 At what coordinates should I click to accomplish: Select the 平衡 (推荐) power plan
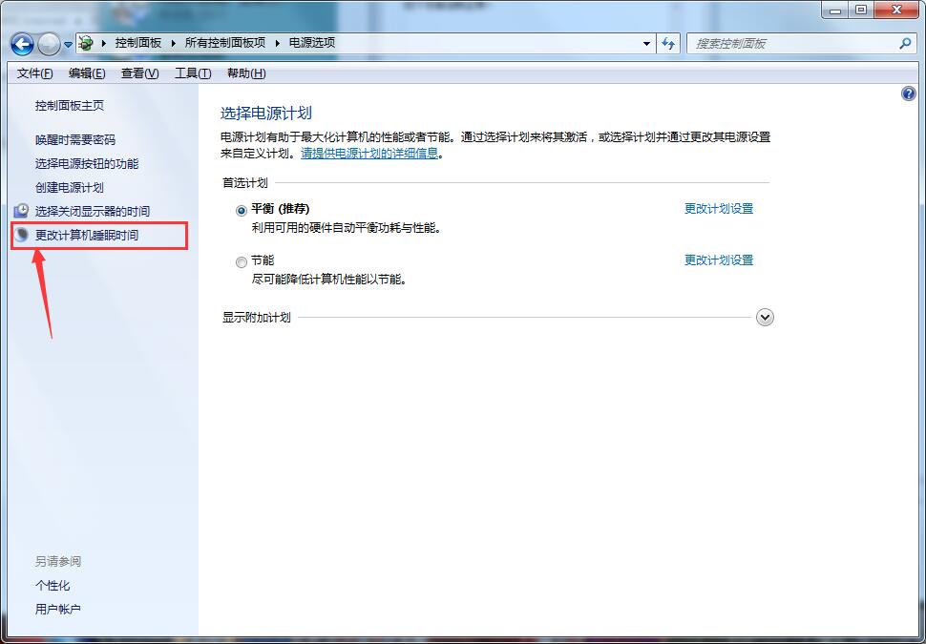pos(241,211)
